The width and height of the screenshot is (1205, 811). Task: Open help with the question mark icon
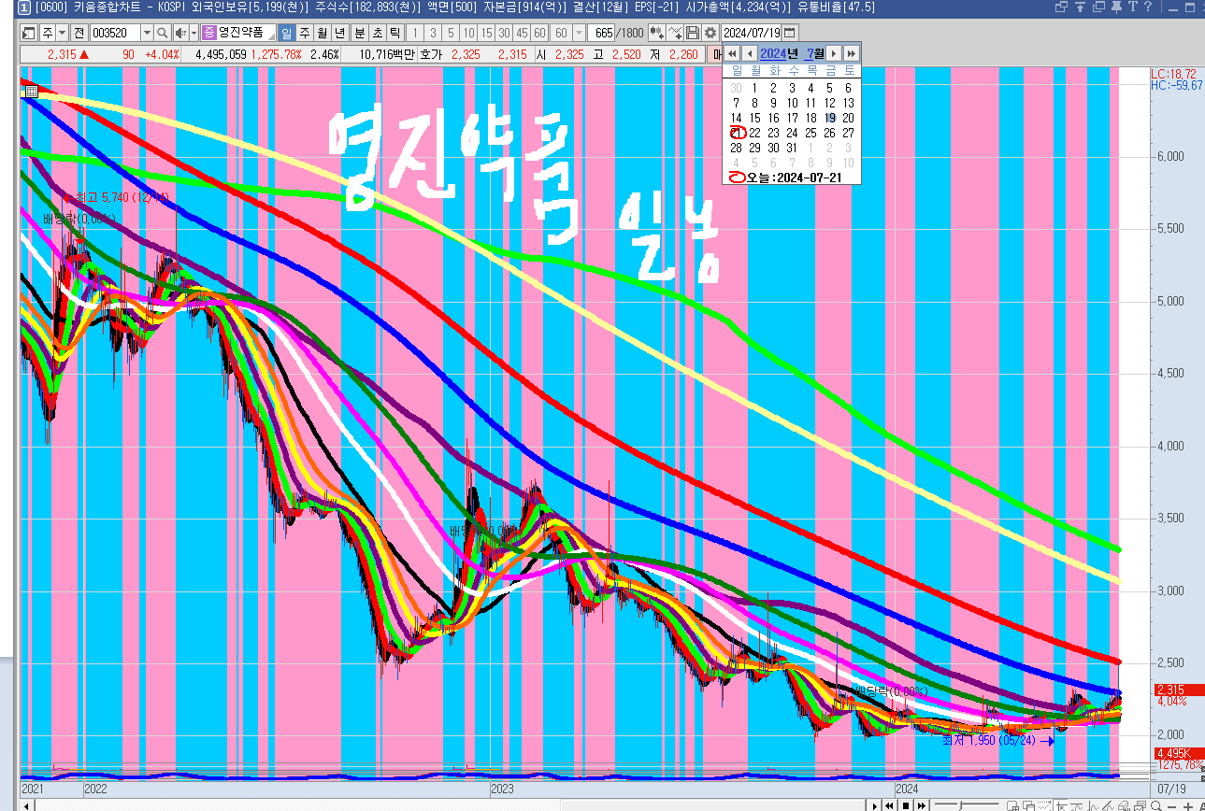coord(1148,7)
